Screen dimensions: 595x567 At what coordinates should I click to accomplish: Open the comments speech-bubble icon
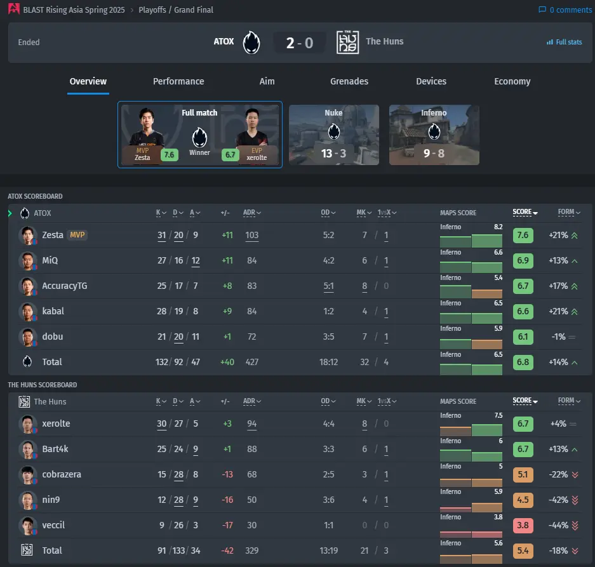[x=542, y=10]
